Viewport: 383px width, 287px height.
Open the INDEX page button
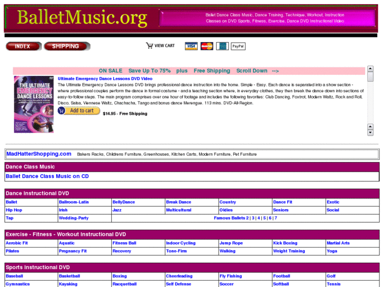(x=24, y=46)
